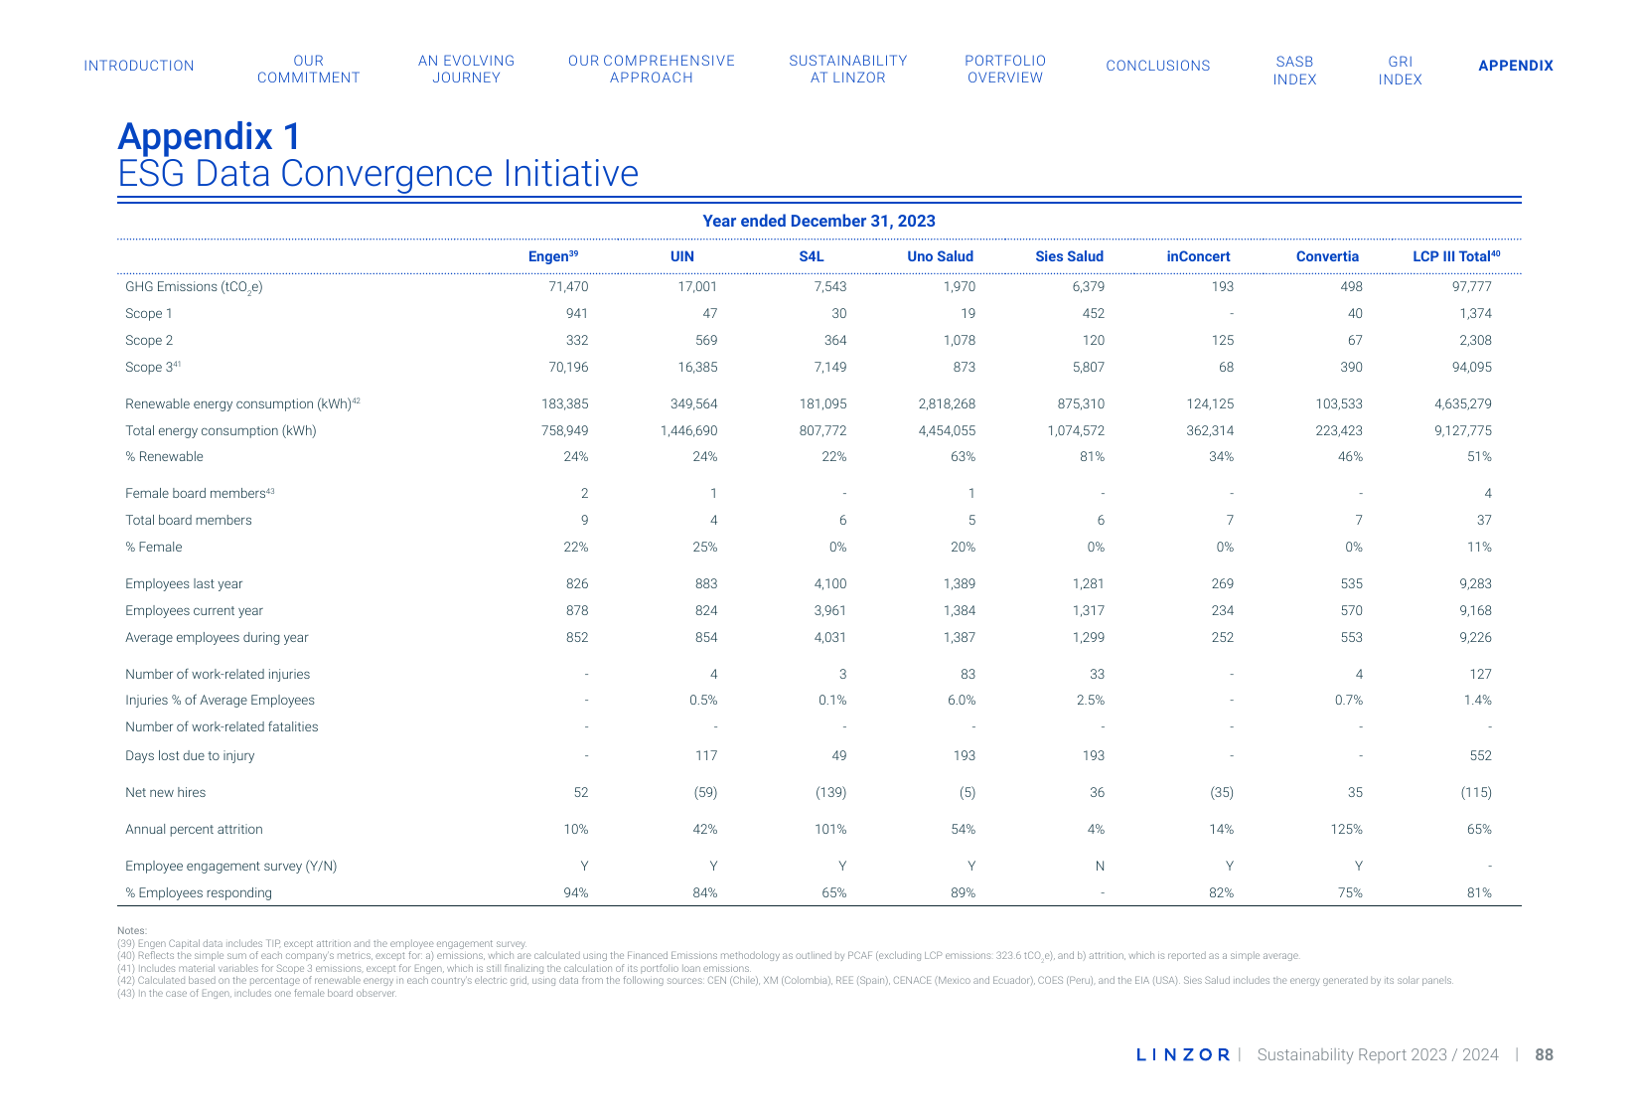Click the Year ended December 31, 2023 heading
Image resolution: width=1639 pixels, height=1116 pixels.
coord(819,222)
